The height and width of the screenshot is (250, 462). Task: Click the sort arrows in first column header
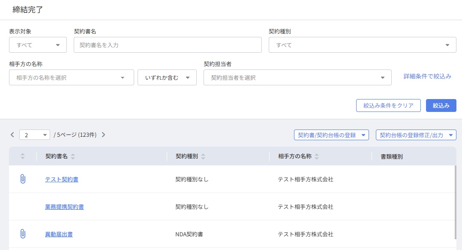pos(23,157)
